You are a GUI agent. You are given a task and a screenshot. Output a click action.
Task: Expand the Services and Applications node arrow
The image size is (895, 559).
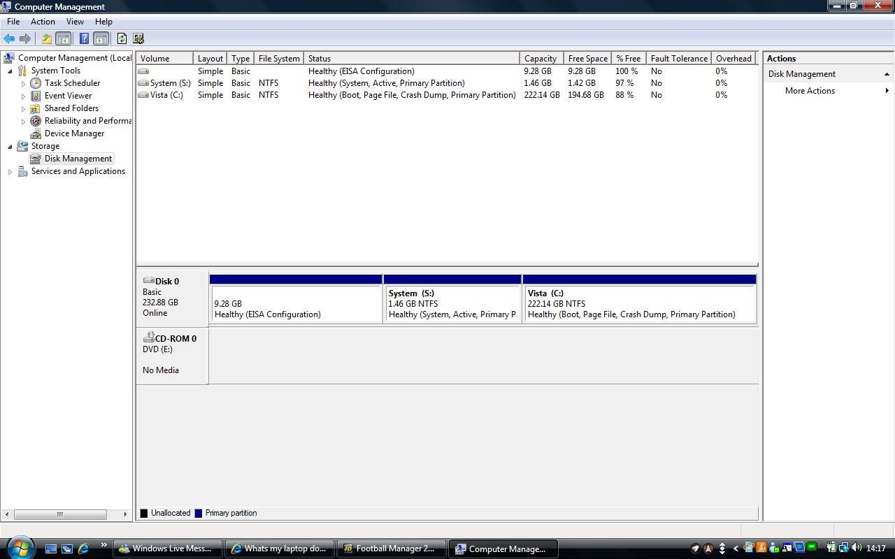10,171
